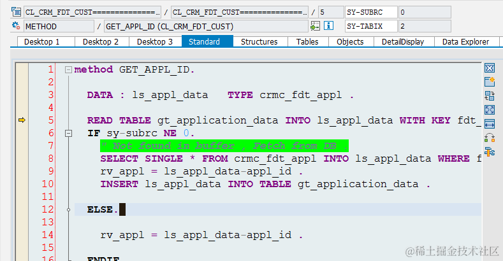Viewport: 503px width, 261px height.
Task: Click gt_application_data on the READ TABLE line
Action: [x=218, y=121]
